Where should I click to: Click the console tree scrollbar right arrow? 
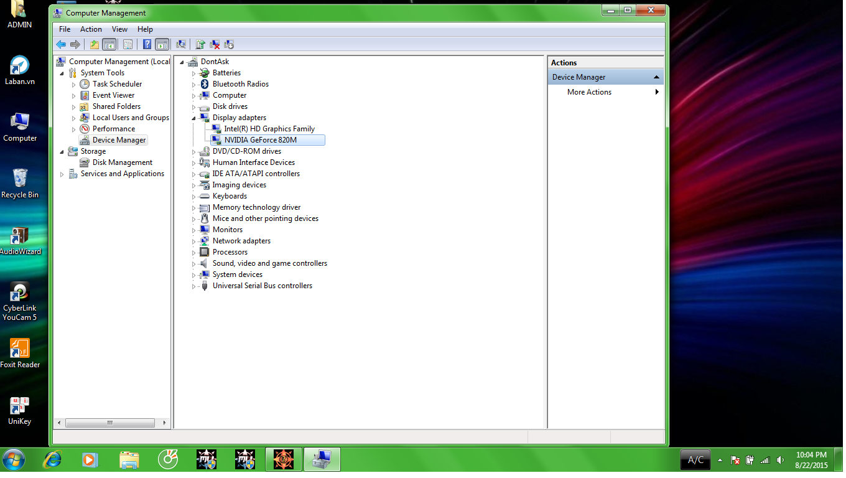tap(165, 423)
